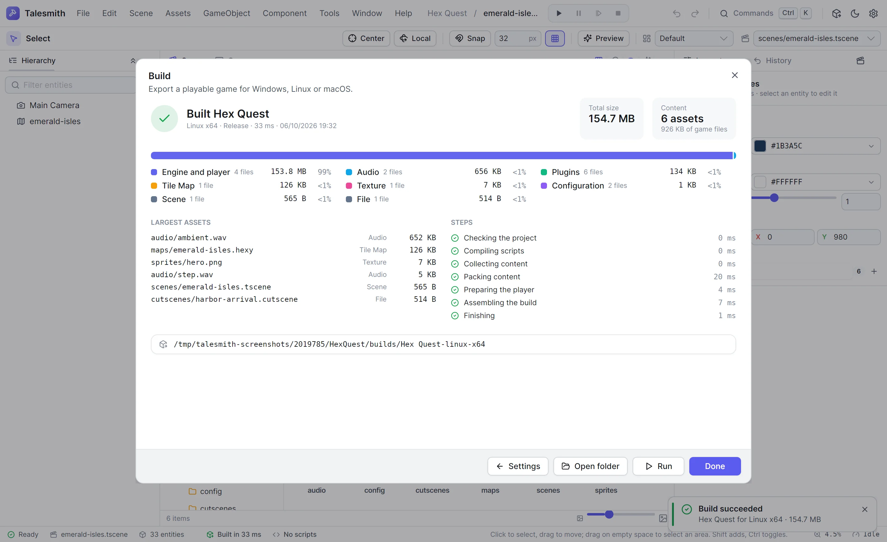The width and height of the screenshot is (887, 542).
Task: Click the layout grid icon beside Default
Action: 646,38
